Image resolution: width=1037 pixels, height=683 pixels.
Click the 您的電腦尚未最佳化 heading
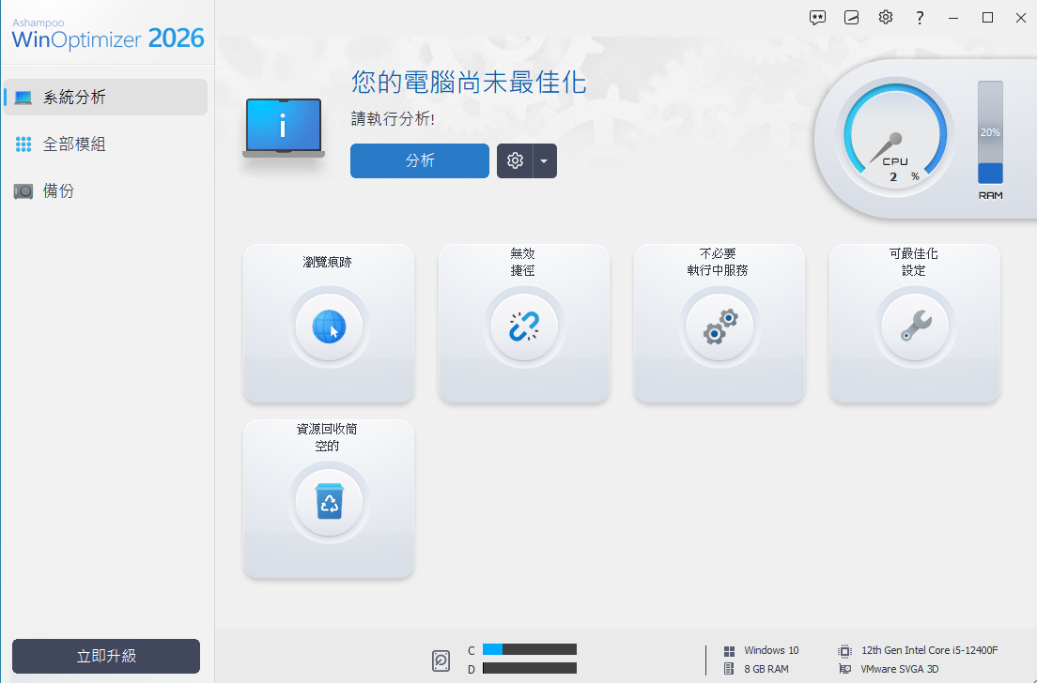(468, 83)
